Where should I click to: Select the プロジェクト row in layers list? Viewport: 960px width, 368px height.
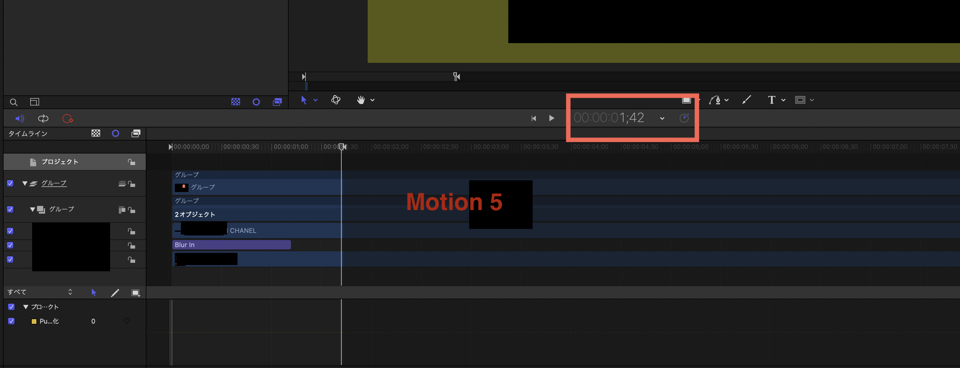(x=60, y=162)
